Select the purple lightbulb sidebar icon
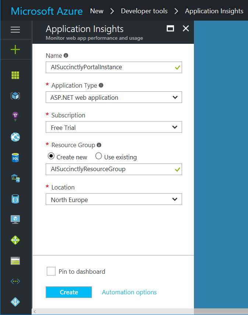Screen dimensions: 248x315 pyautogui.click(x=16, y=116)
